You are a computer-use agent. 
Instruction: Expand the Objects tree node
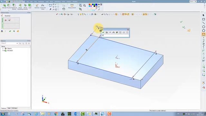click(3, 49)
